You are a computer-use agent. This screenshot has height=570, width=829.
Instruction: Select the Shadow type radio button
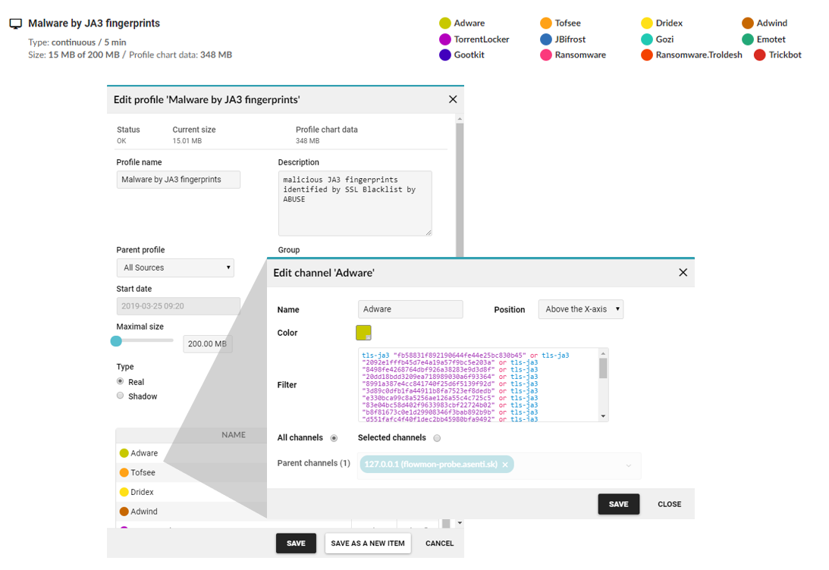pos(120,396)
